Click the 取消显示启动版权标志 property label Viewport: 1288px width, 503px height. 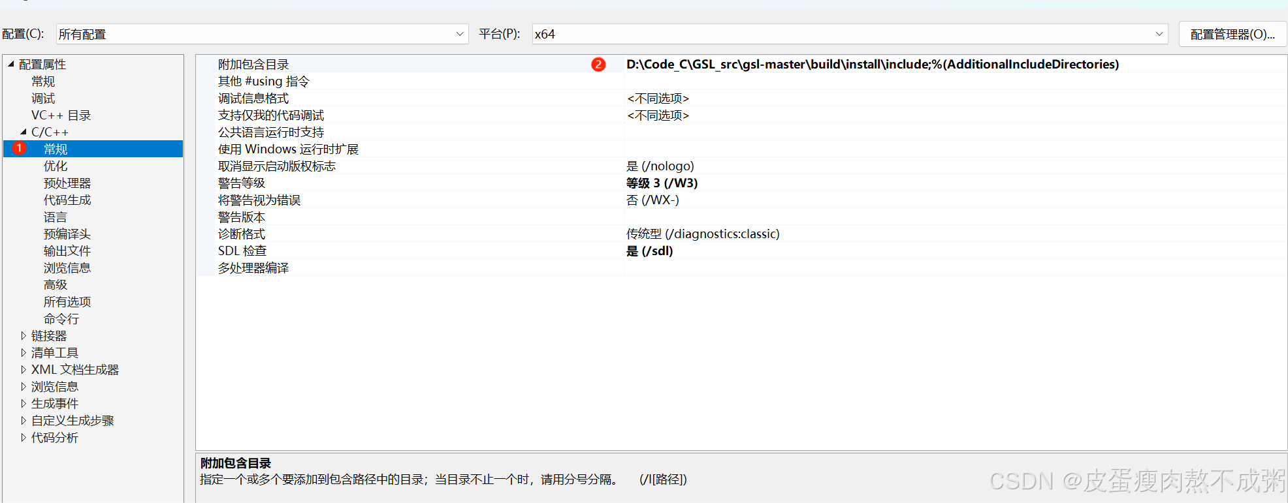[277, 166]
